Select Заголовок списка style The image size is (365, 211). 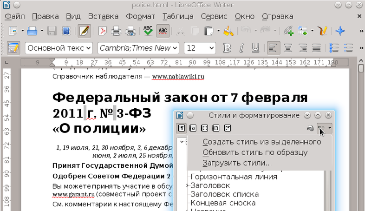coord(225,194)
